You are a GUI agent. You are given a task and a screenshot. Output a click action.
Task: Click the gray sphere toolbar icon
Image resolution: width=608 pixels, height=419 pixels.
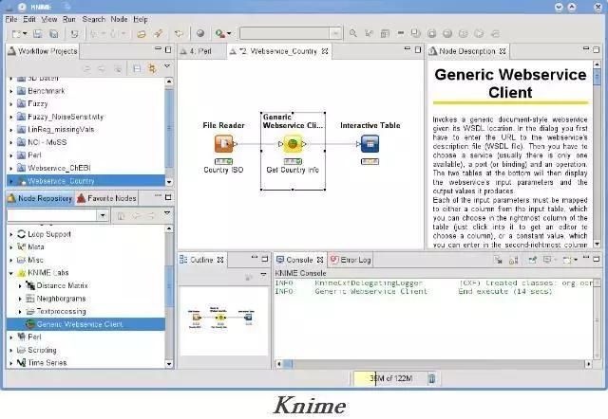click(x=200, y=34)
